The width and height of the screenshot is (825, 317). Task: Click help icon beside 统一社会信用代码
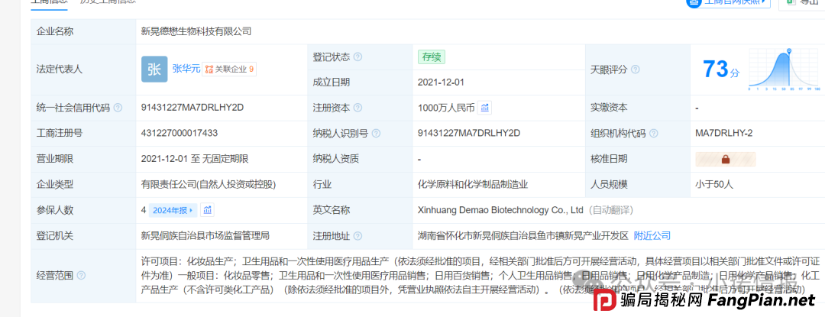pos(118,108)
